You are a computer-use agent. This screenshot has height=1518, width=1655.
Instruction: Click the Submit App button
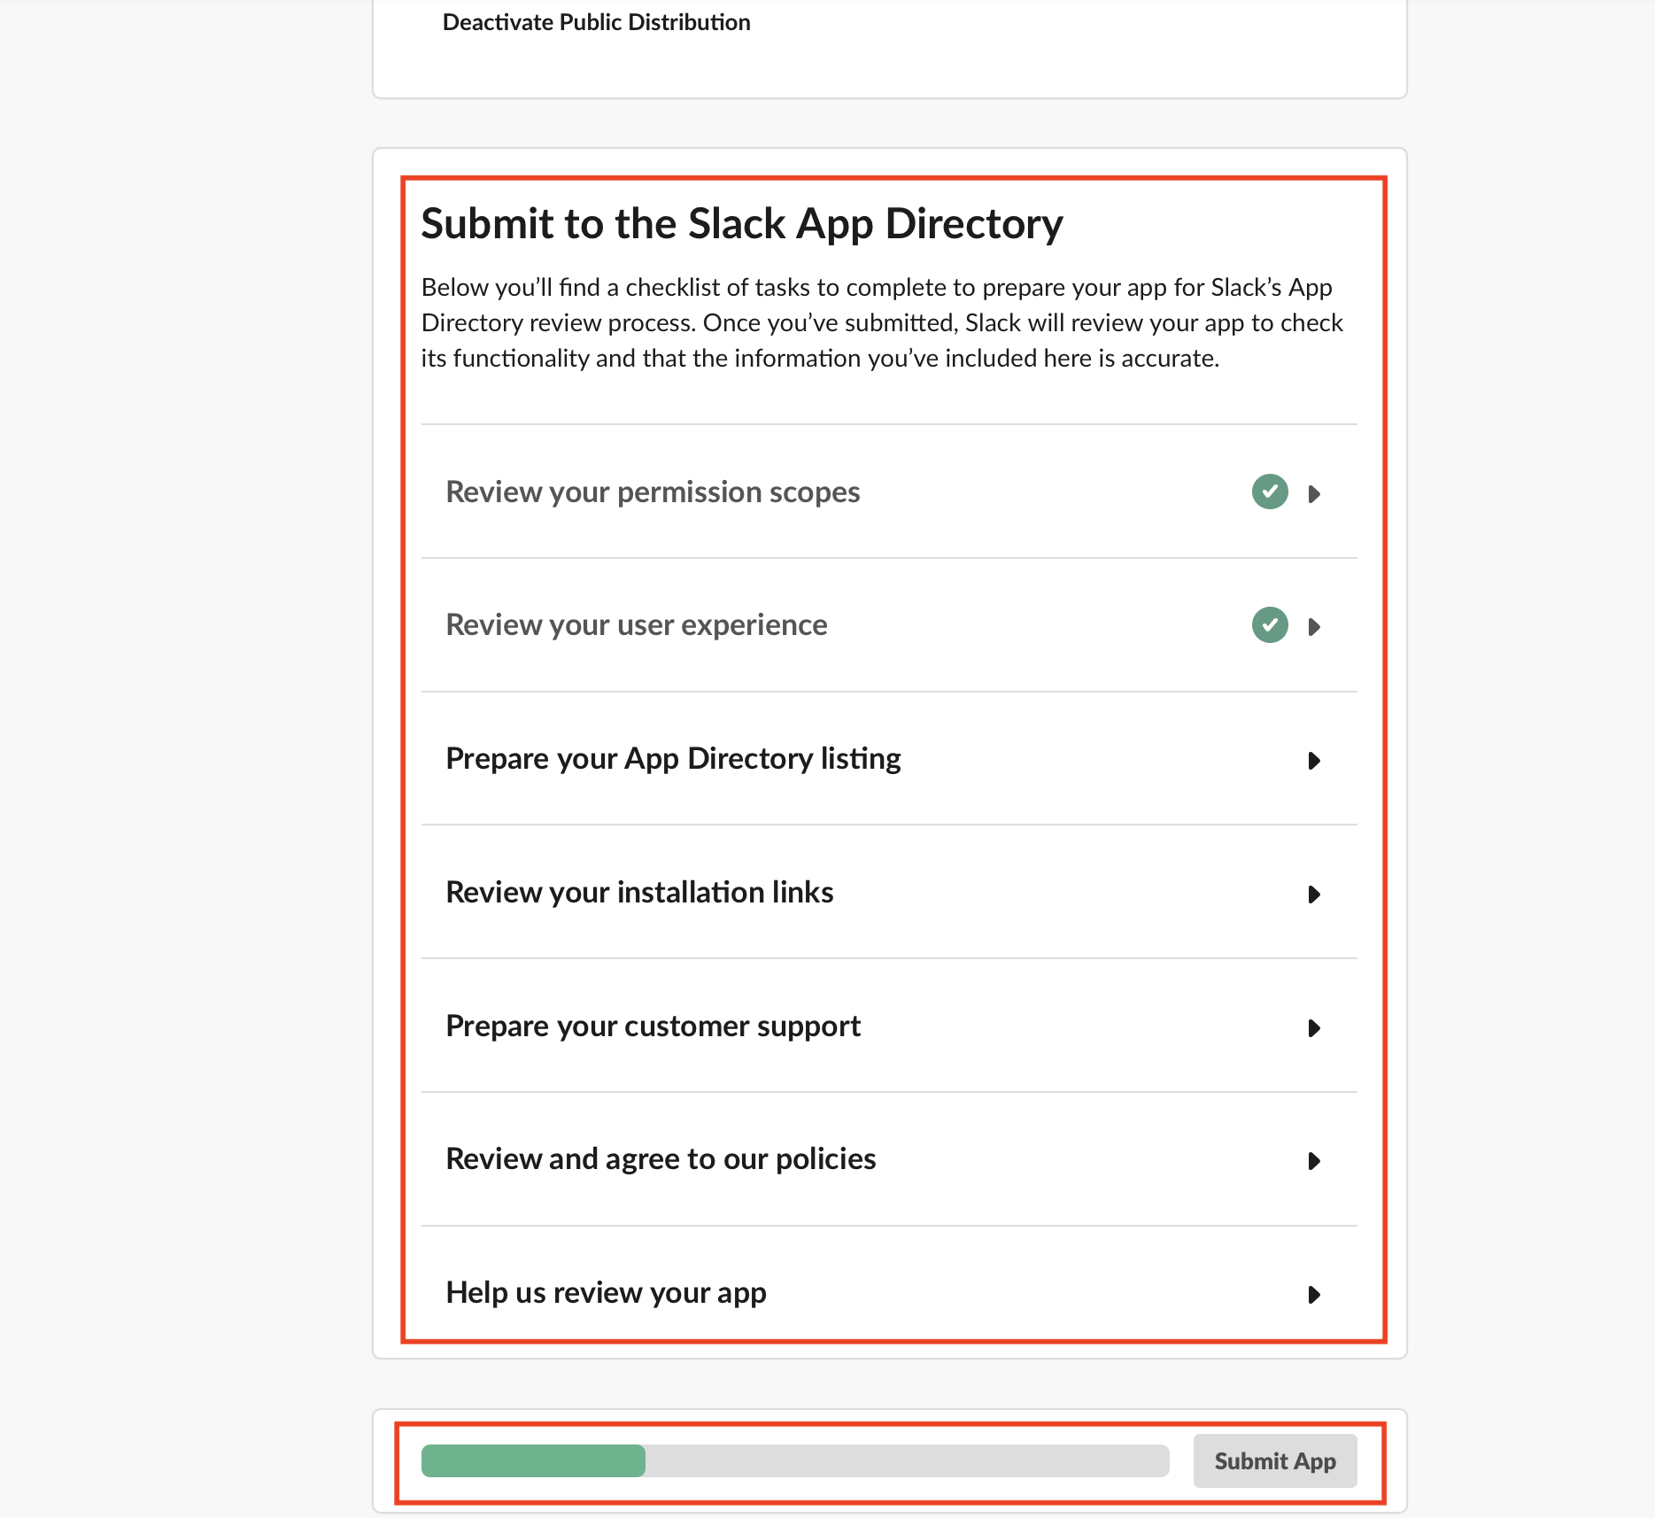[x=1275, y=1460]
